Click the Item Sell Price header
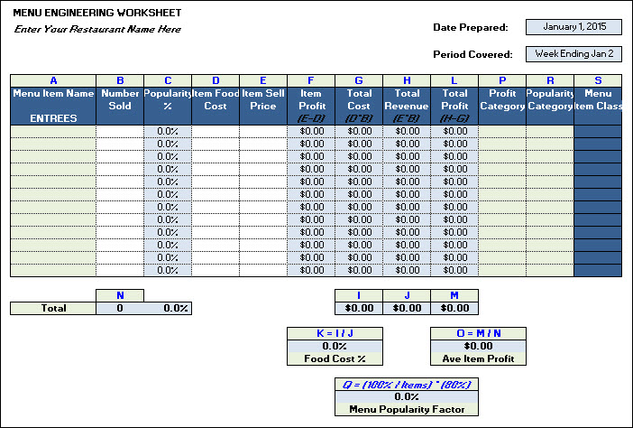The width and height of the screenshot is (633, 428). click(263, 106)
